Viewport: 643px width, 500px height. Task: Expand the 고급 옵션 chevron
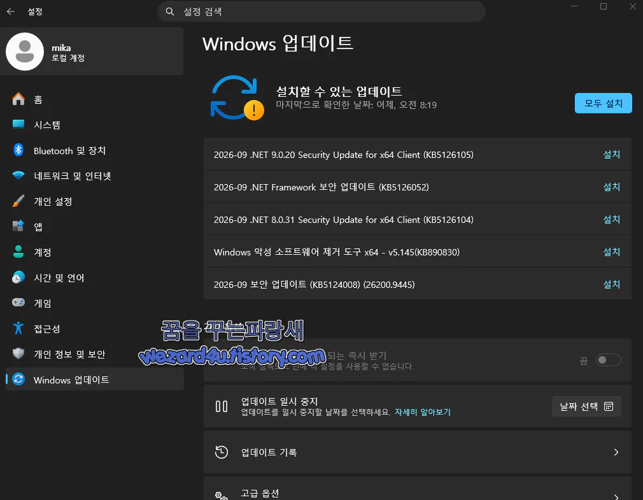click(616, 497)
